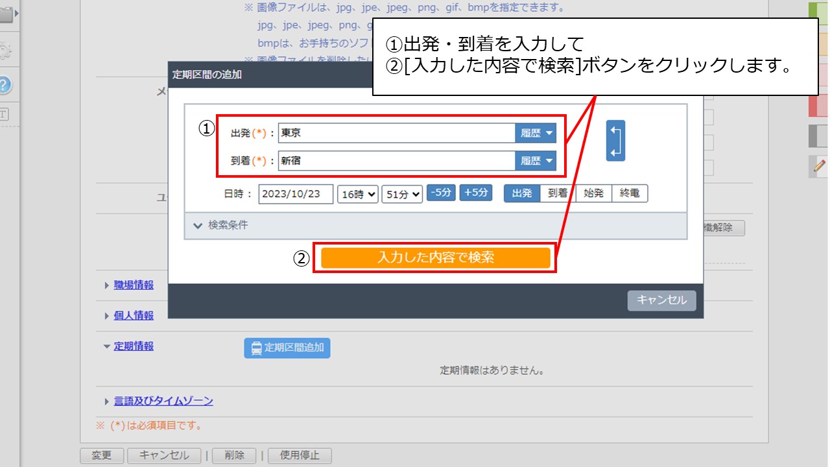The height and width of the screenshot is (467, 830).
Task: Click the 2023/10/23 date input field
Action: point(296,193)
